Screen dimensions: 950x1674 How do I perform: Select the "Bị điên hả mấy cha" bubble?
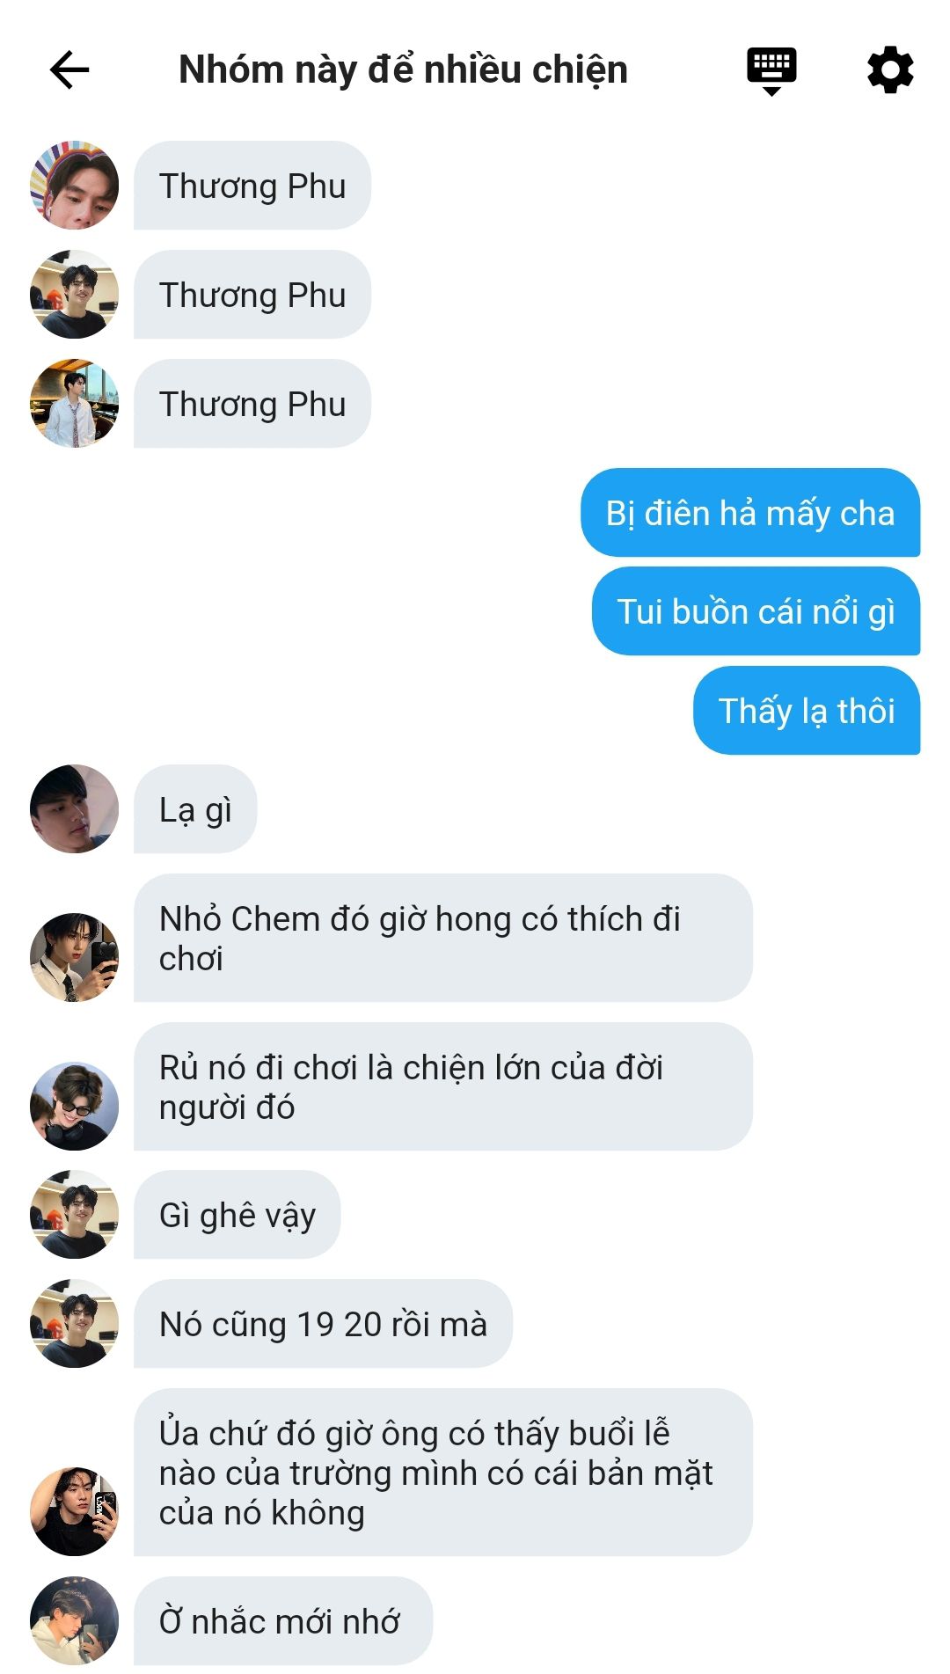(750, 513)
